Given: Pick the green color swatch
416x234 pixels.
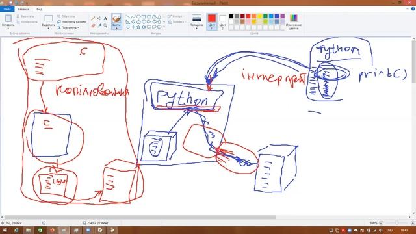Looking at the screenshot, I should (x=265, y=16).
